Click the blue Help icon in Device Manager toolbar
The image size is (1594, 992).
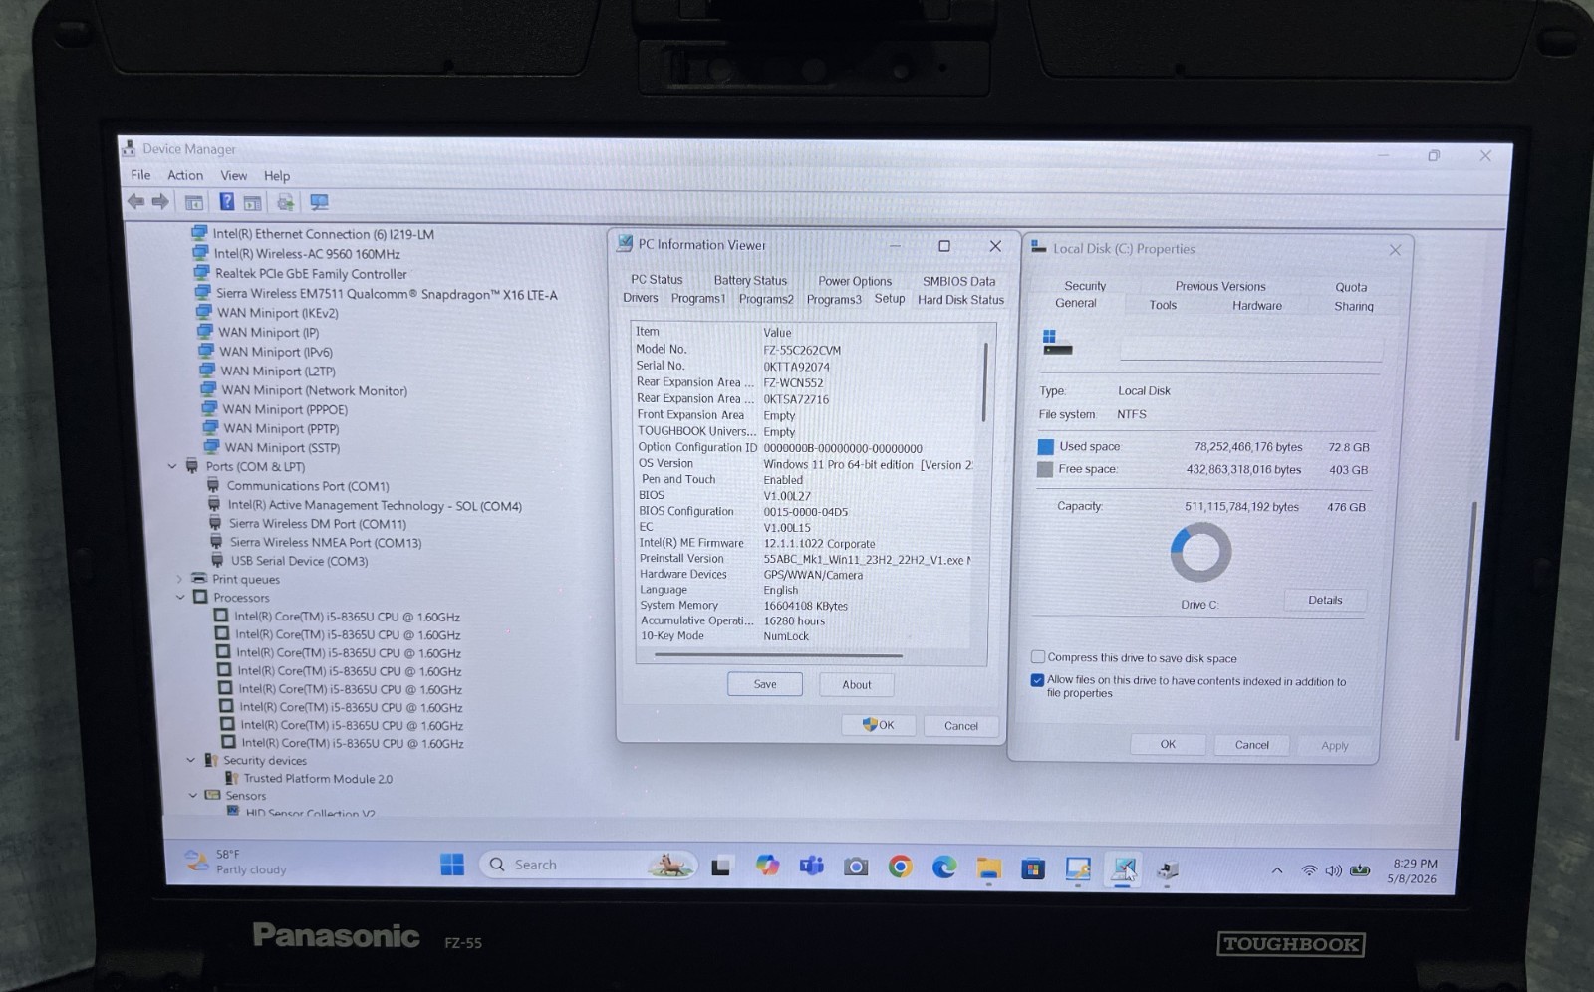tap(227, 202)
